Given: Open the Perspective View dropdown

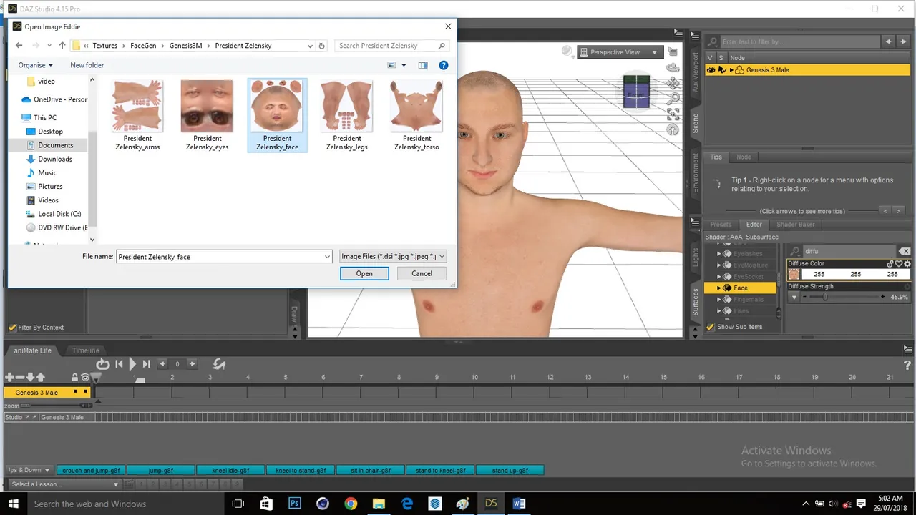Looking at the screenshot, I should [x=620, y=52].
